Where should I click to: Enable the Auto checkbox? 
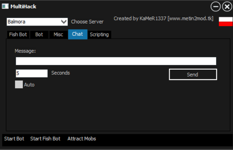[19, 84]
